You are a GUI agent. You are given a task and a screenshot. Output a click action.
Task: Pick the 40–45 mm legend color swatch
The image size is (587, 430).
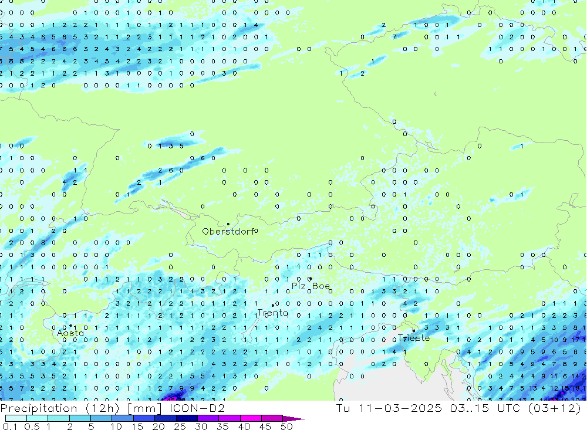coord(251,418)
